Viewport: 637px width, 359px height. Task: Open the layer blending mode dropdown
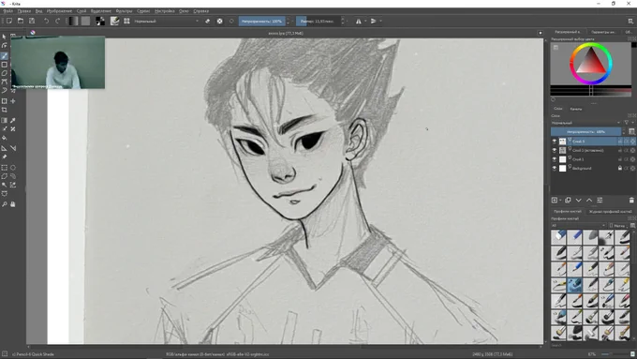pos(585,123)
